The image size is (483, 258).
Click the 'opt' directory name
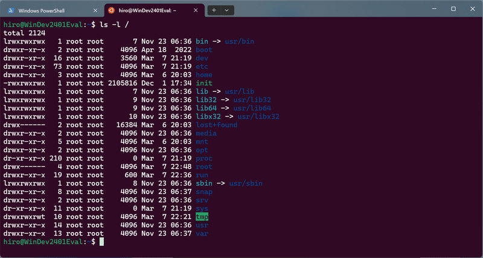202,150
